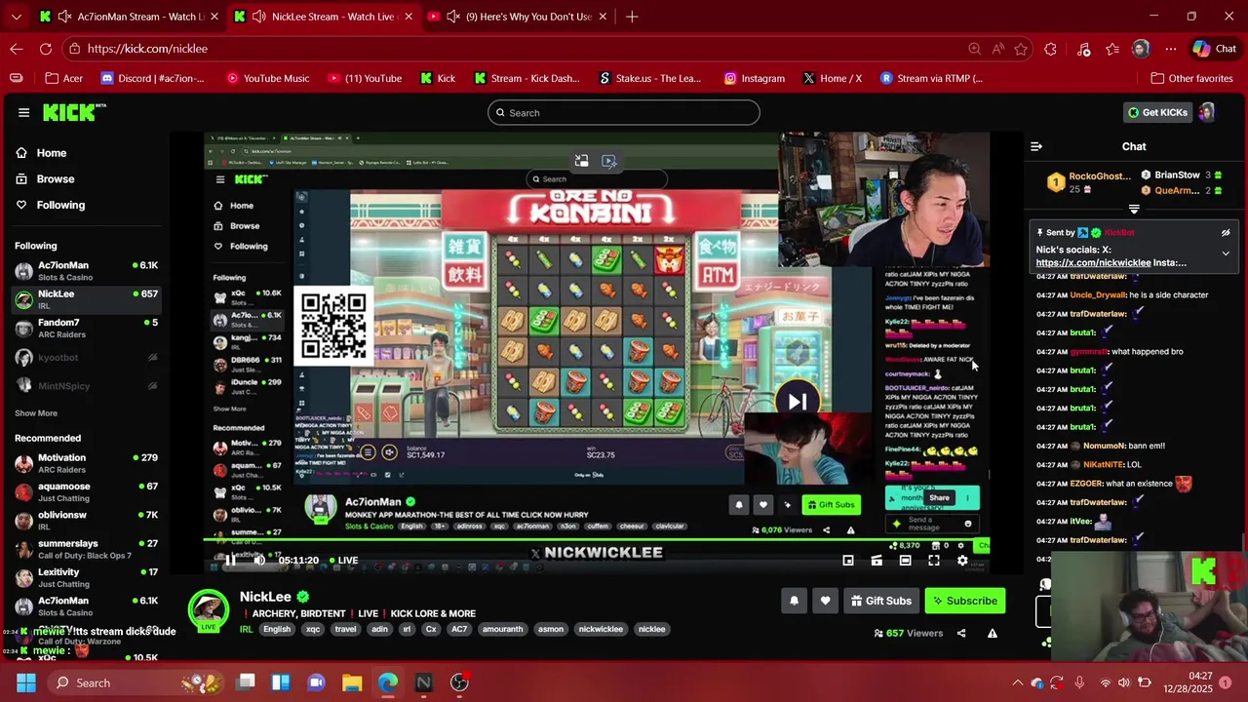The height and width of the screenshot is (702, 1248).
Task: Show hidden system tray icons
Action: [x=1017, y=682]
